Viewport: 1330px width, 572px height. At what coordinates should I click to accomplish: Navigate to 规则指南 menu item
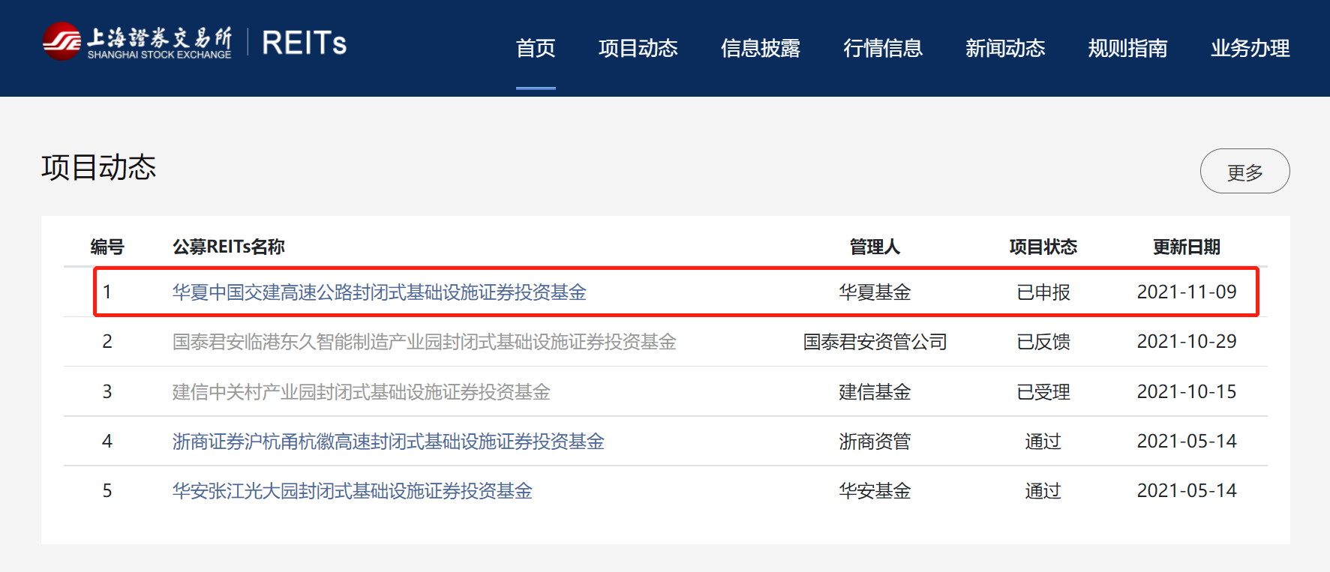pos(1127,48)
